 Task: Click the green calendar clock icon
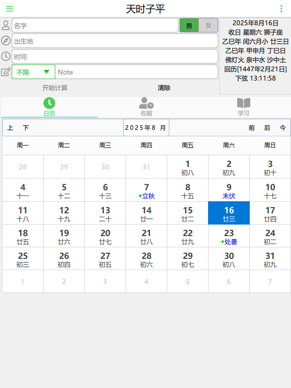[49, 103]
